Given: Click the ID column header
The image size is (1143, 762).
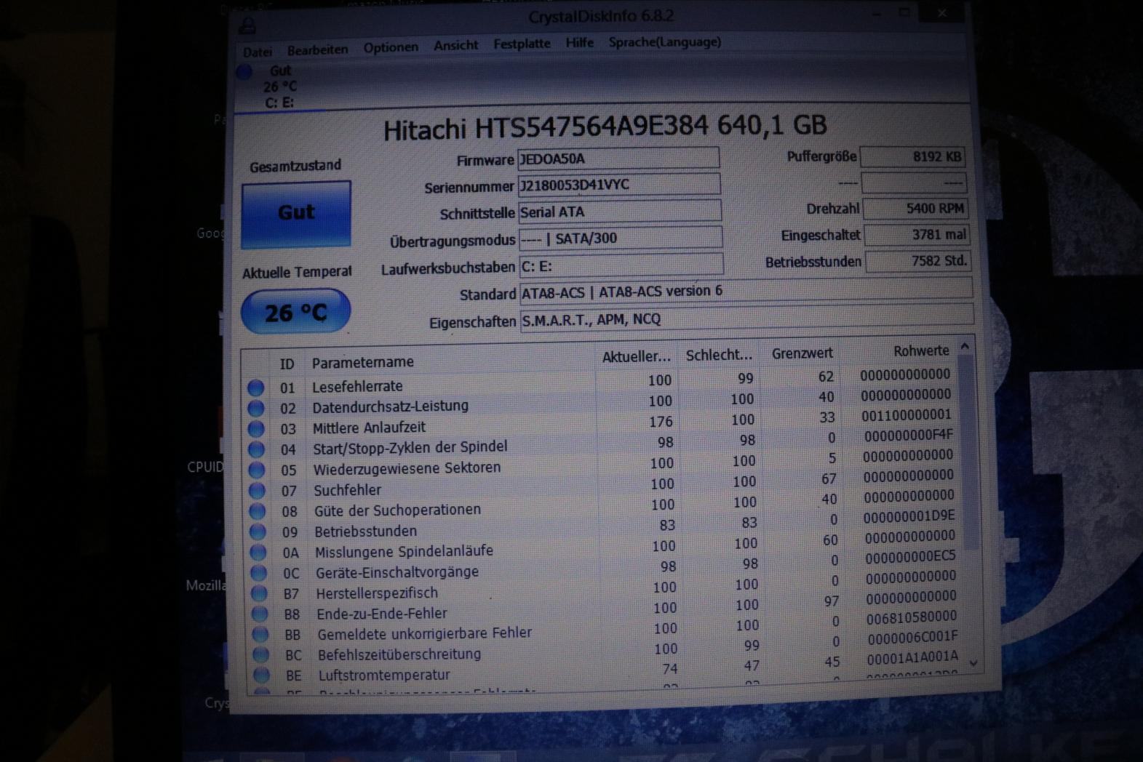Looking at the screenshot, I should (x=287, y=364).
